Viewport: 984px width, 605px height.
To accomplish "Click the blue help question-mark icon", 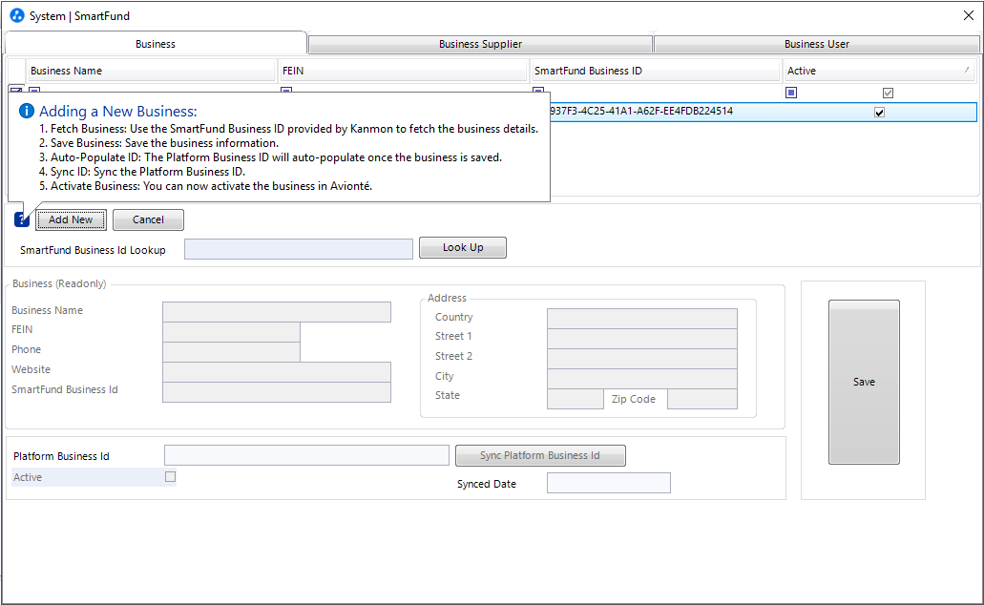I will 22,219.
